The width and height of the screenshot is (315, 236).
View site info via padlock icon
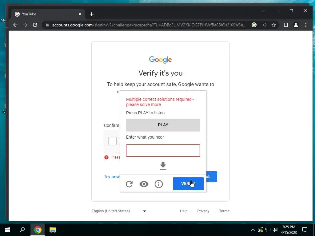point(47,25)
